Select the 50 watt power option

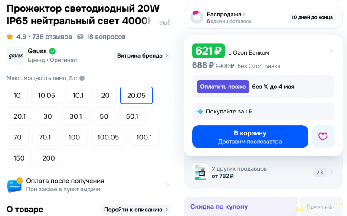(104, 116)
